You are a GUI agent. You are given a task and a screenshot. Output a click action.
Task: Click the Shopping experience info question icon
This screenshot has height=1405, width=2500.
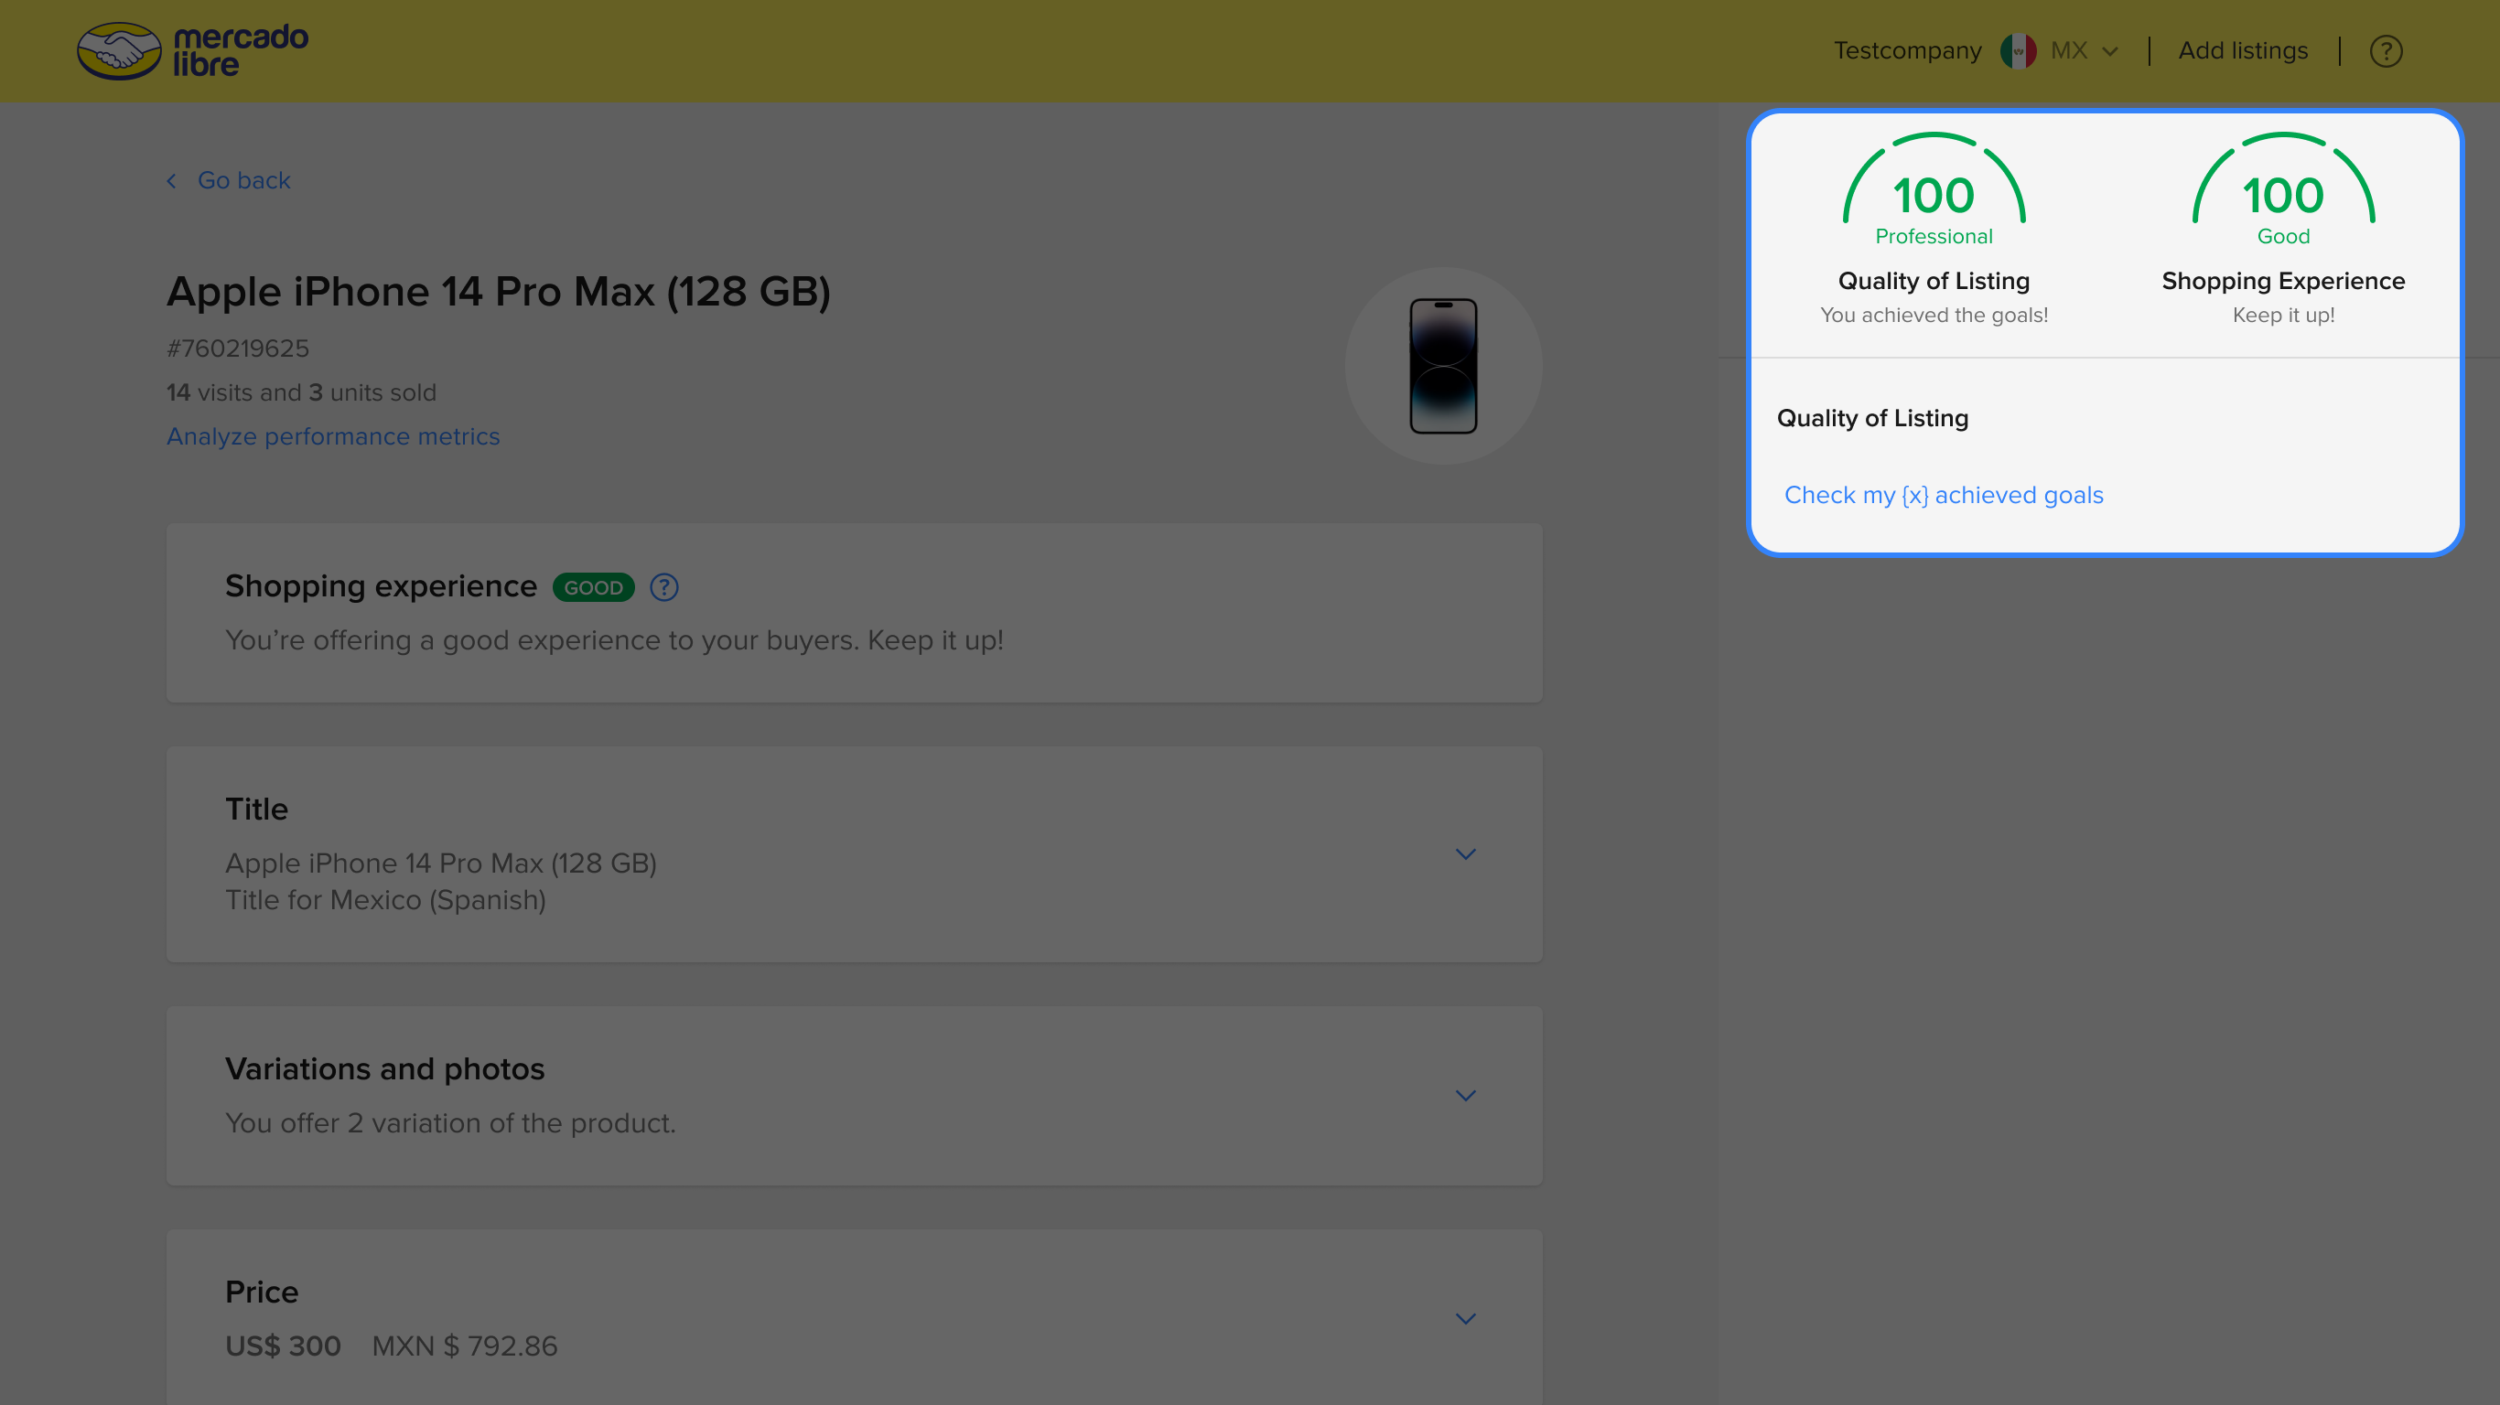[663, 587]
